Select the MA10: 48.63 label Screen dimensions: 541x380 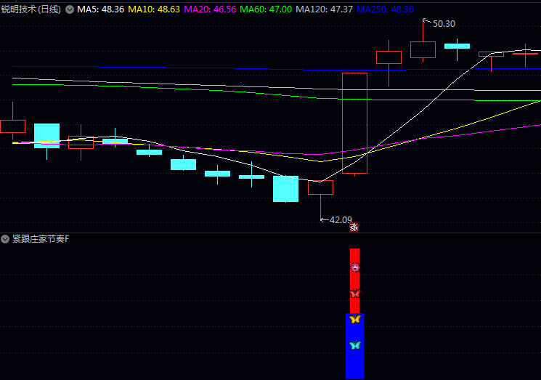click(x=154, y=9)
